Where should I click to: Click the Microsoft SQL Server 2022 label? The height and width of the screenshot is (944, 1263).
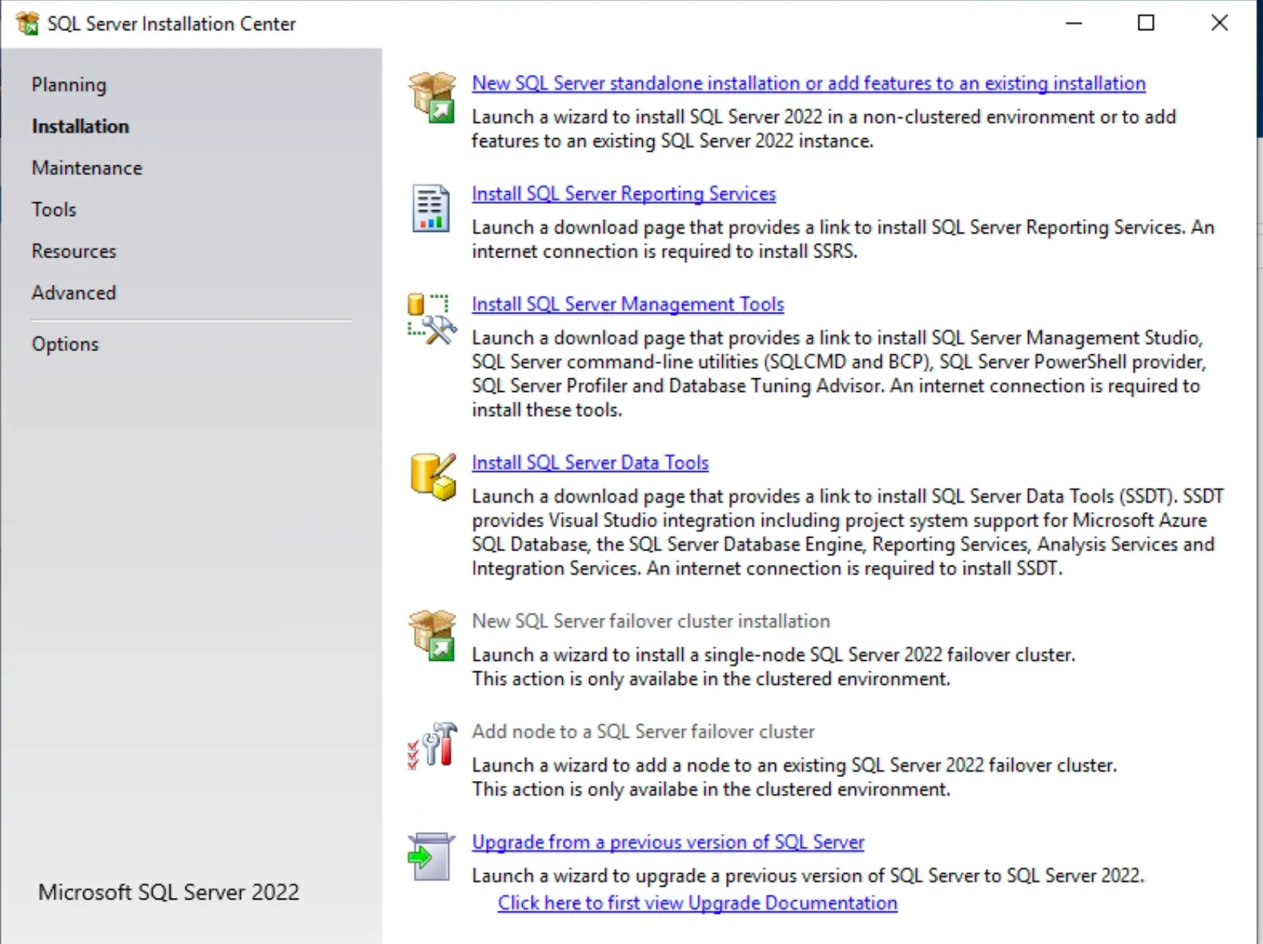coord(168,892)
